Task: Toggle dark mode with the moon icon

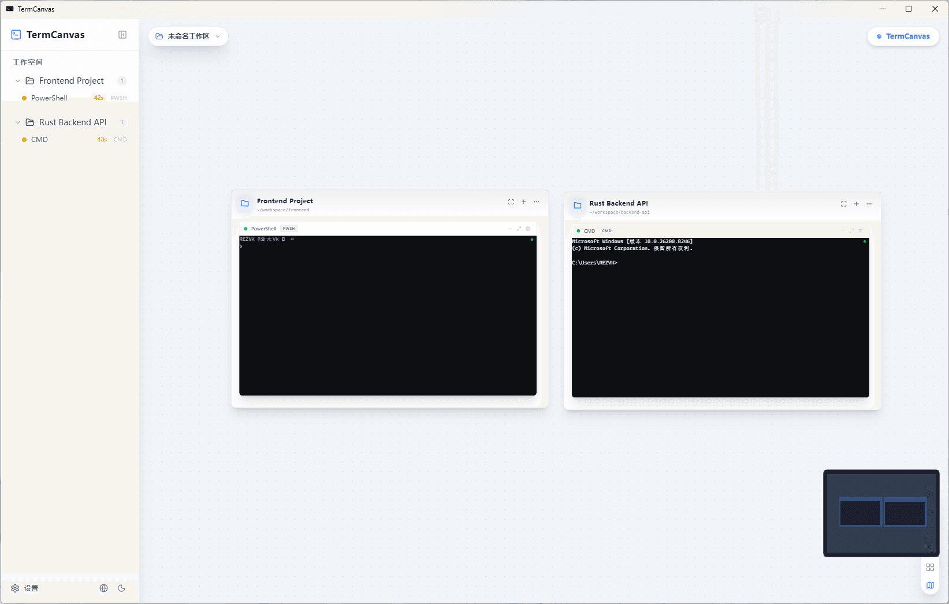Action: tap(121, 588)
